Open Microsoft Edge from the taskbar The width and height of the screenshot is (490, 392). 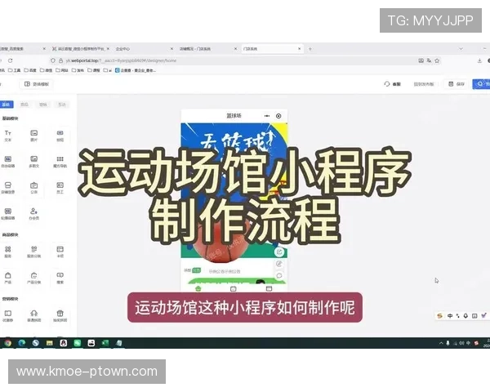tap(22, 343)
